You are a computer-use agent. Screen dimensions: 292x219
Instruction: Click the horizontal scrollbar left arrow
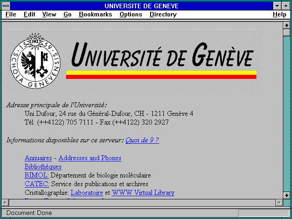tap(5, 203)
